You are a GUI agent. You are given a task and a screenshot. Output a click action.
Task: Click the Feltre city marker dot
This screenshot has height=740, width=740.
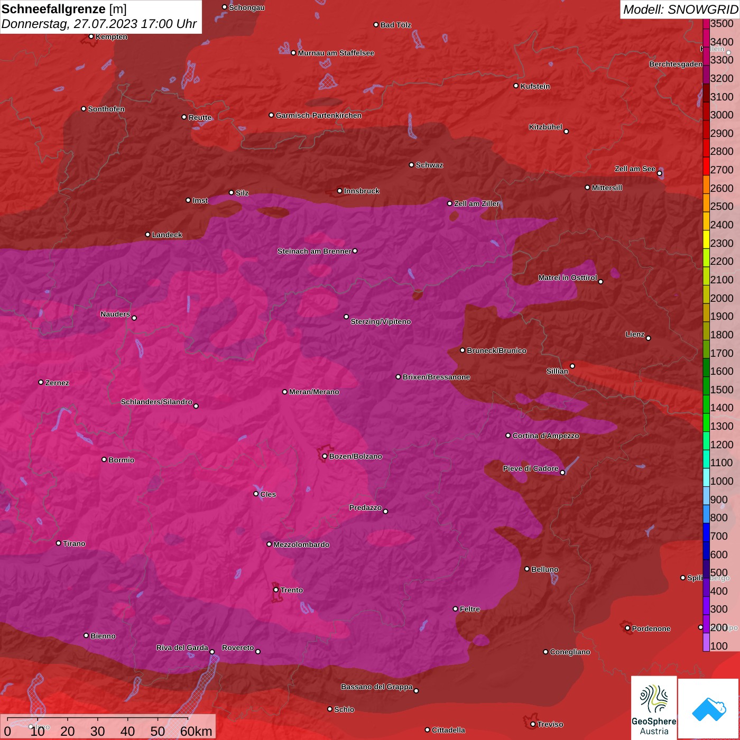click(x=456, y=609)
